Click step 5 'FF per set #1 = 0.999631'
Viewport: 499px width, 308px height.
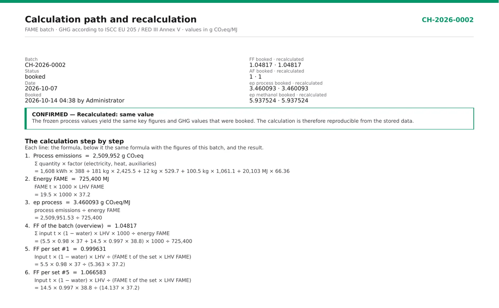pyautogui.click(x=66, y=249)
